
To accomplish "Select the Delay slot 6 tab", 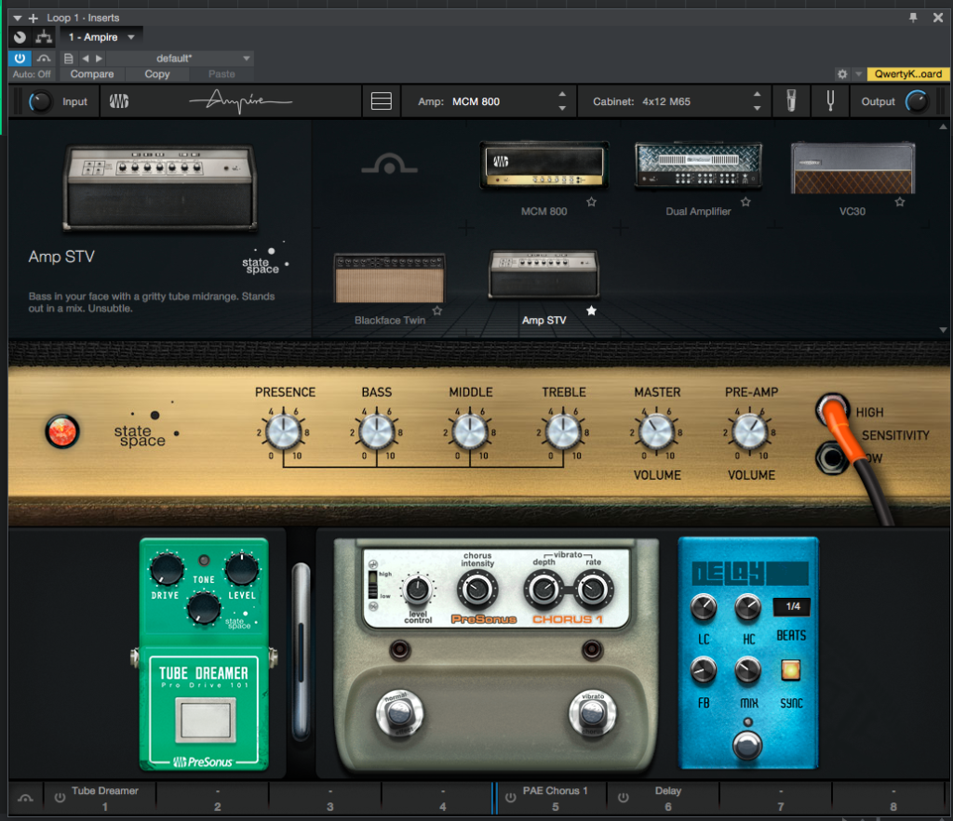I will (x=664, y=798).
